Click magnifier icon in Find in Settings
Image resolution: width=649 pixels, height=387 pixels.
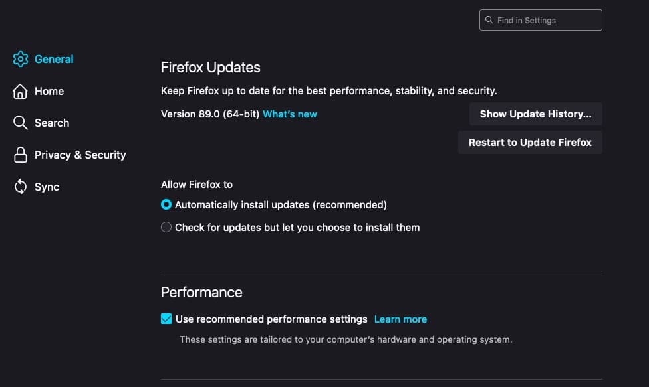coord(489,20)
